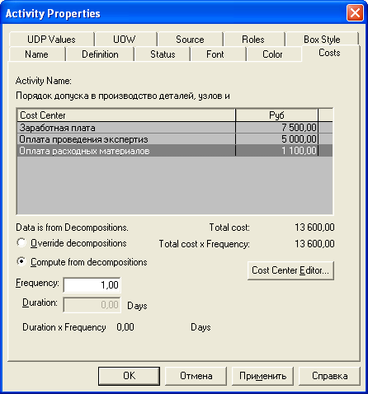Open the Definition tab

[x=100, y=54]
